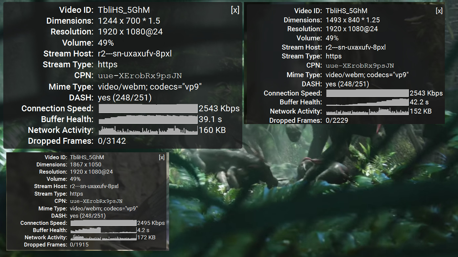Click the stream host value in the 1867 x 1050 panel
This screenshot has width=458, height=257.
tap(94, 186)
